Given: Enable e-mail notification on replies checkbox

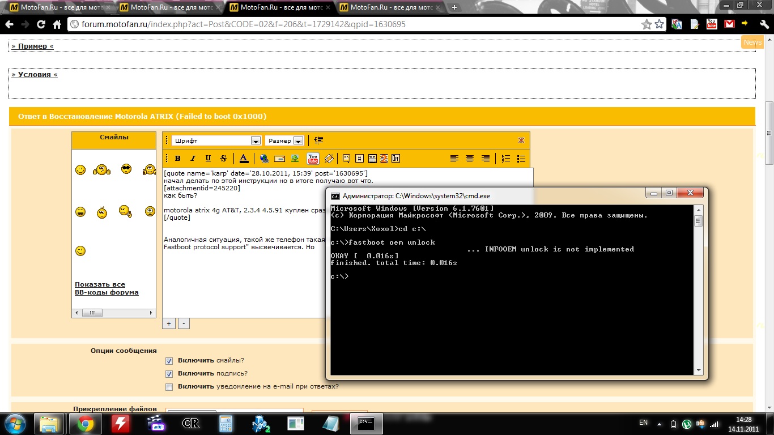Looking at the screenshot, I should pos(169,387).
